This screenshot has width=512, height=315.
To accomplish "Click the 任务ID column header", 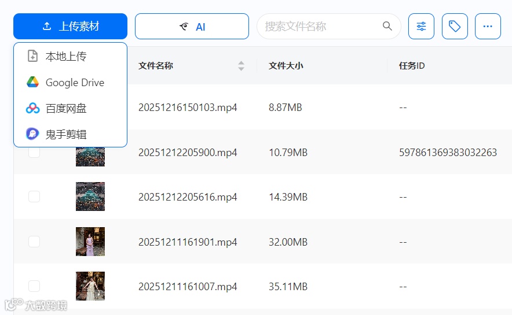I will [x=412, y=66].
